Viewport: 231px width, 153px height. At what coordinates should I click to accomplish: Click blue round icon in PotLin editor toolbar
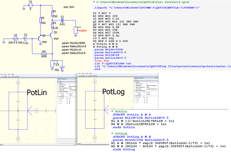(x=18, y=77)
